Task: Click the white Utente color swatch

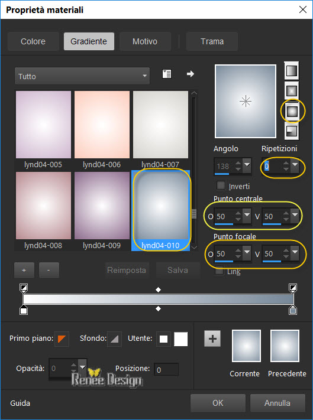Action: tap(181, 339)
